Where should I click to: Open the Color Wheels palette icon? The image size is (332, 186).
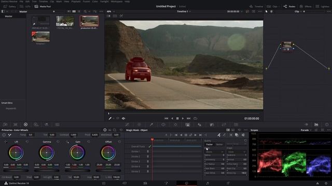[x=25, y=125]
